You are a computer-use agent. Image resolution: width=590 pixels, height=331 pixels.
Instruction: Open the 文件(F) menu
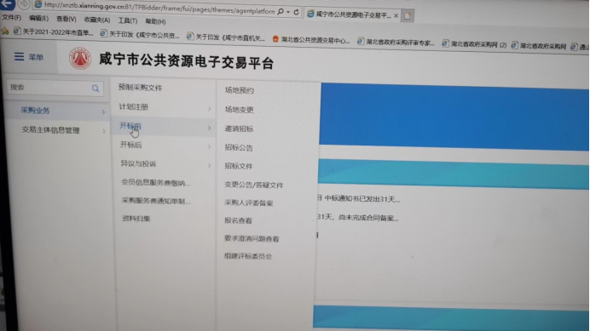point(12,18)
